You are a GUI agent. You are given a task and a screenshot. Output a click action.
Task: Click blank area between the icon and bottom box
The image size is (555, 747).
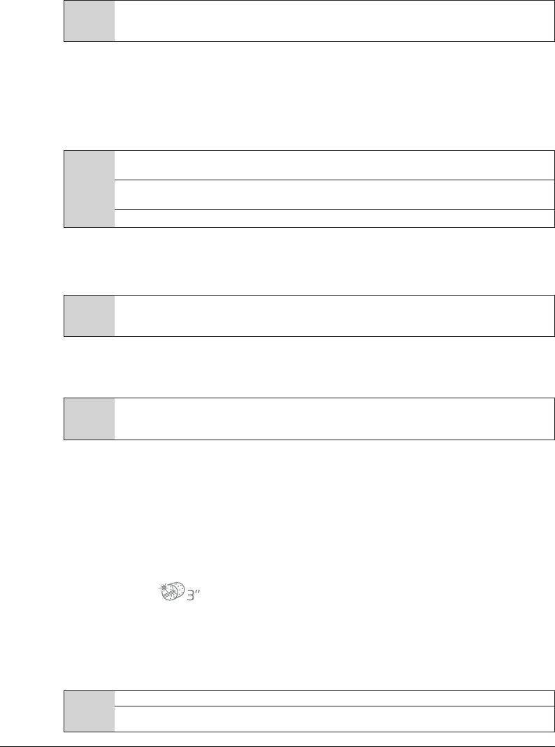point(309,646)
